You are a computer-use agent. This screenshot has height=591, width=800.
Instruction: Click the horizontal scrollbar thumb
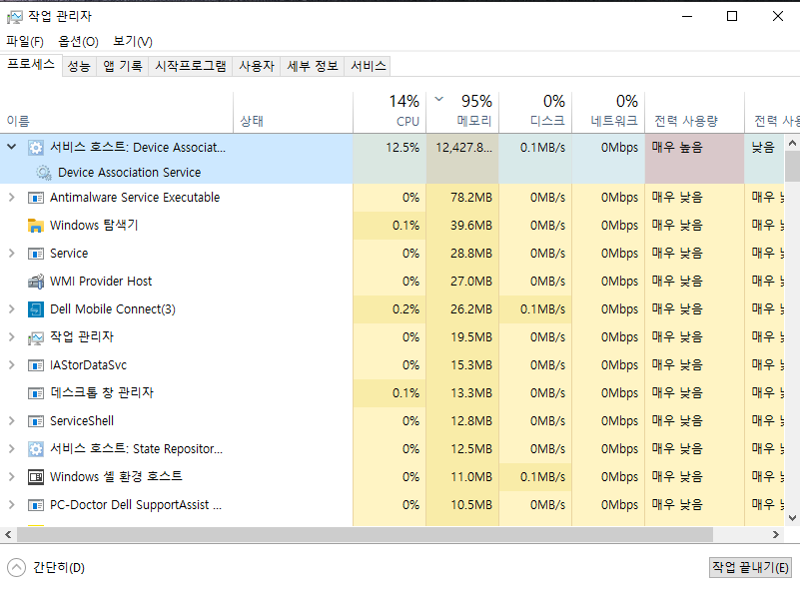[365, 534]
